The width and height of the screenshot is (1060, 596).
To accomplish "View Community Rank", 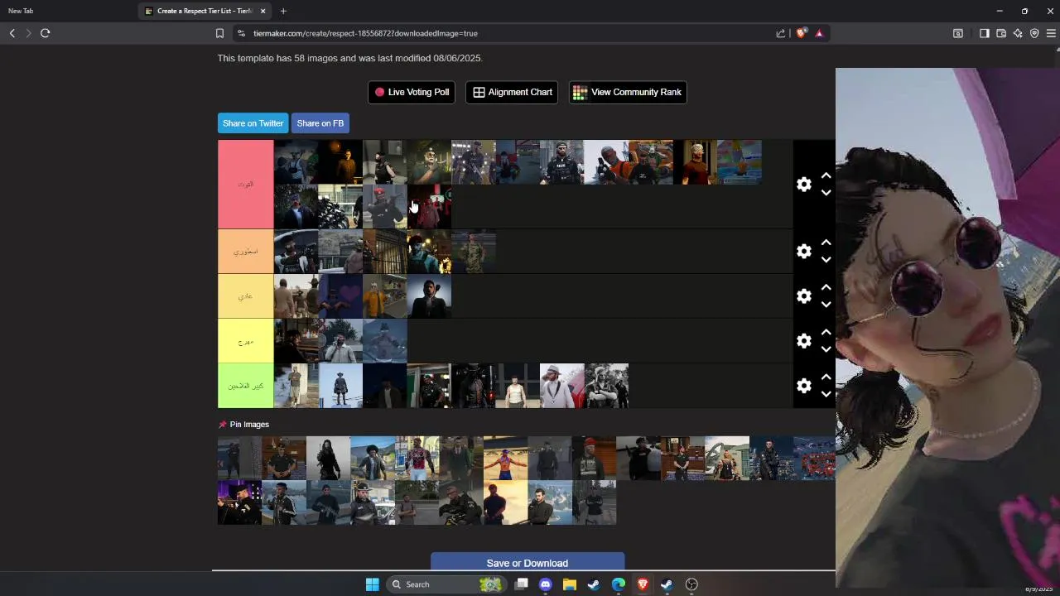I will [x=628, y=92].
